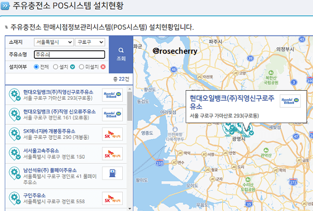The image size is (313, 211).
Task: Click the route 171 highway shield on map
Action: (x=293, y=182)
